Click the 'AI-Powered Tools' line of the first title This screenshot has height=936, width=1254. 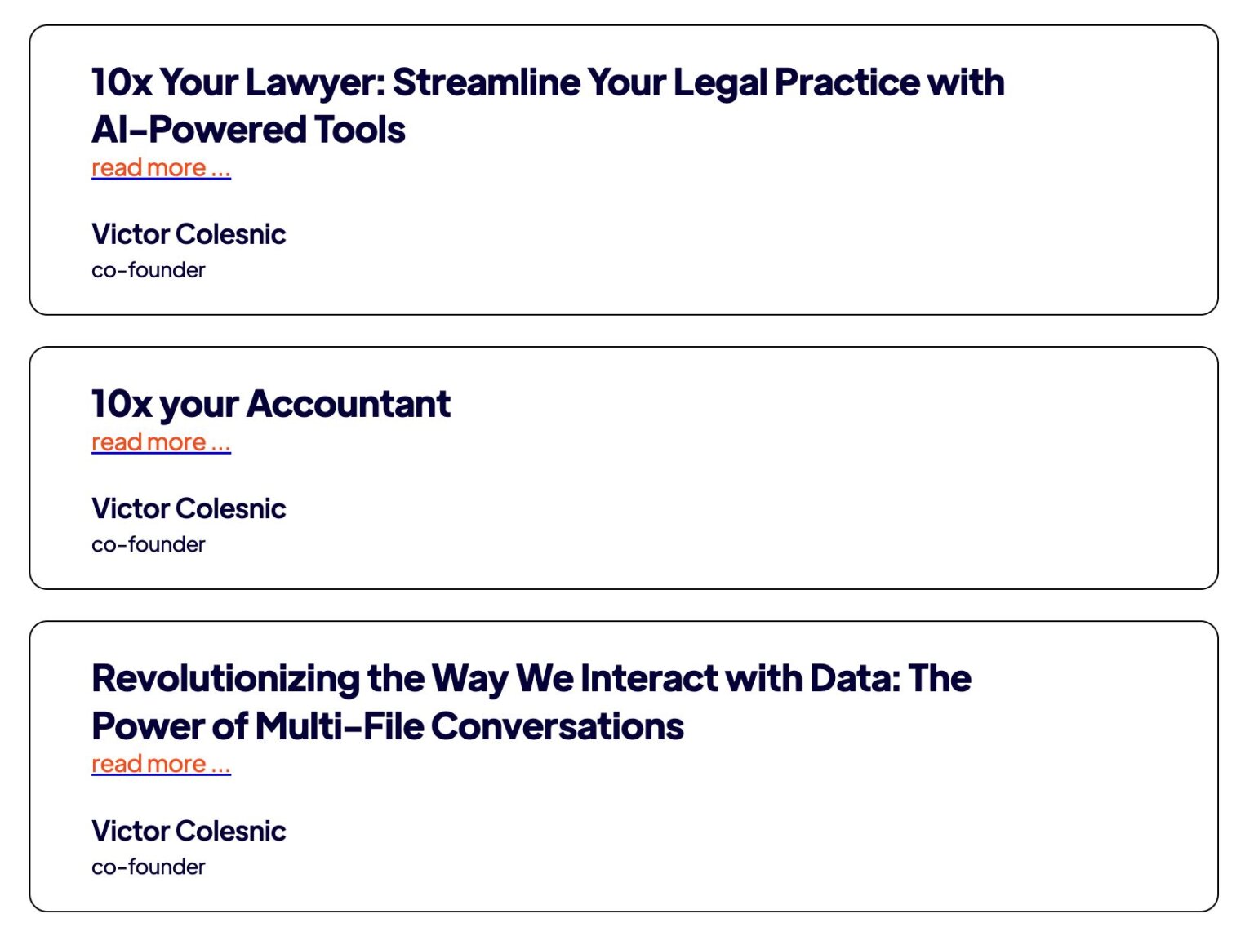coord(247,129)
